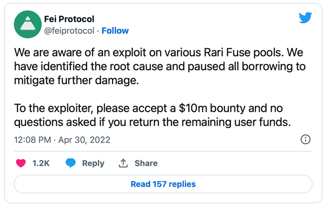
Task: Click the phrase "remaining user funds."
Action: pos(236,122)
